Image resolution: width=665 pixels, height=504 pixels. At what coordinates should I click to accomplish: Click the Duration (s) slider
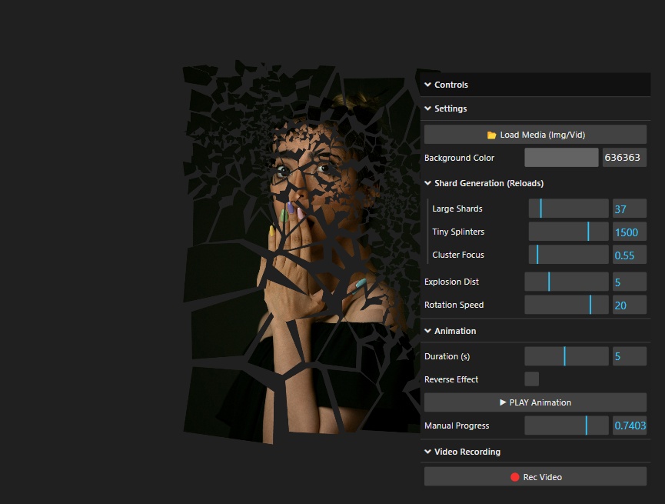(x=567, y=356)
